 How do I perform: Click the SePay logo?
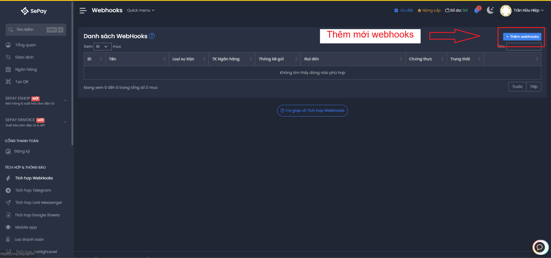coord(34,11)
